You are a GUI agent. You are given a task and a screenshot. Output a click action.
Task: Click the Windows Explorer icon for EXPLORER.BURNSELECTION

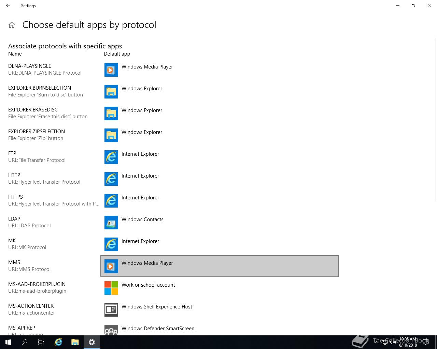[111, 92]
